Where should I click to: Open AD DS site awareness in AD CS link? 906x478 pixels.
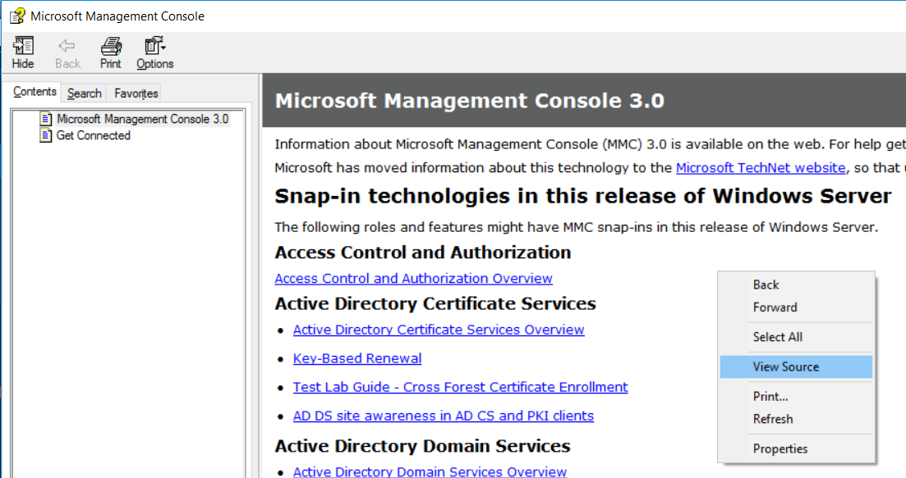444,416
